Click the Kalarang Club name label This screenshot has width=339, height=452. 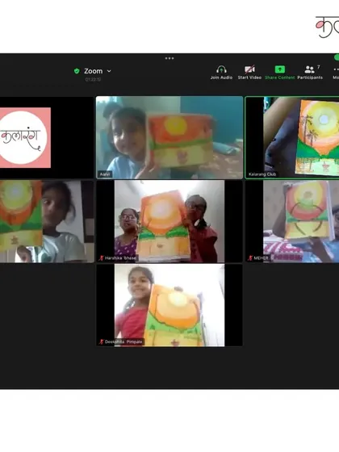click(262, 174)
